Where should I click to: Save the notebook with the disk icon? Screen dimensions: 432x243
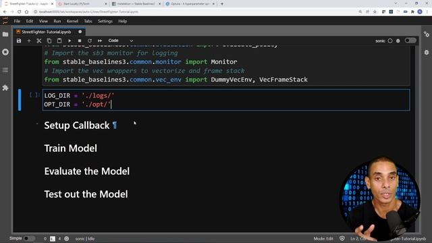click(19, 40)
